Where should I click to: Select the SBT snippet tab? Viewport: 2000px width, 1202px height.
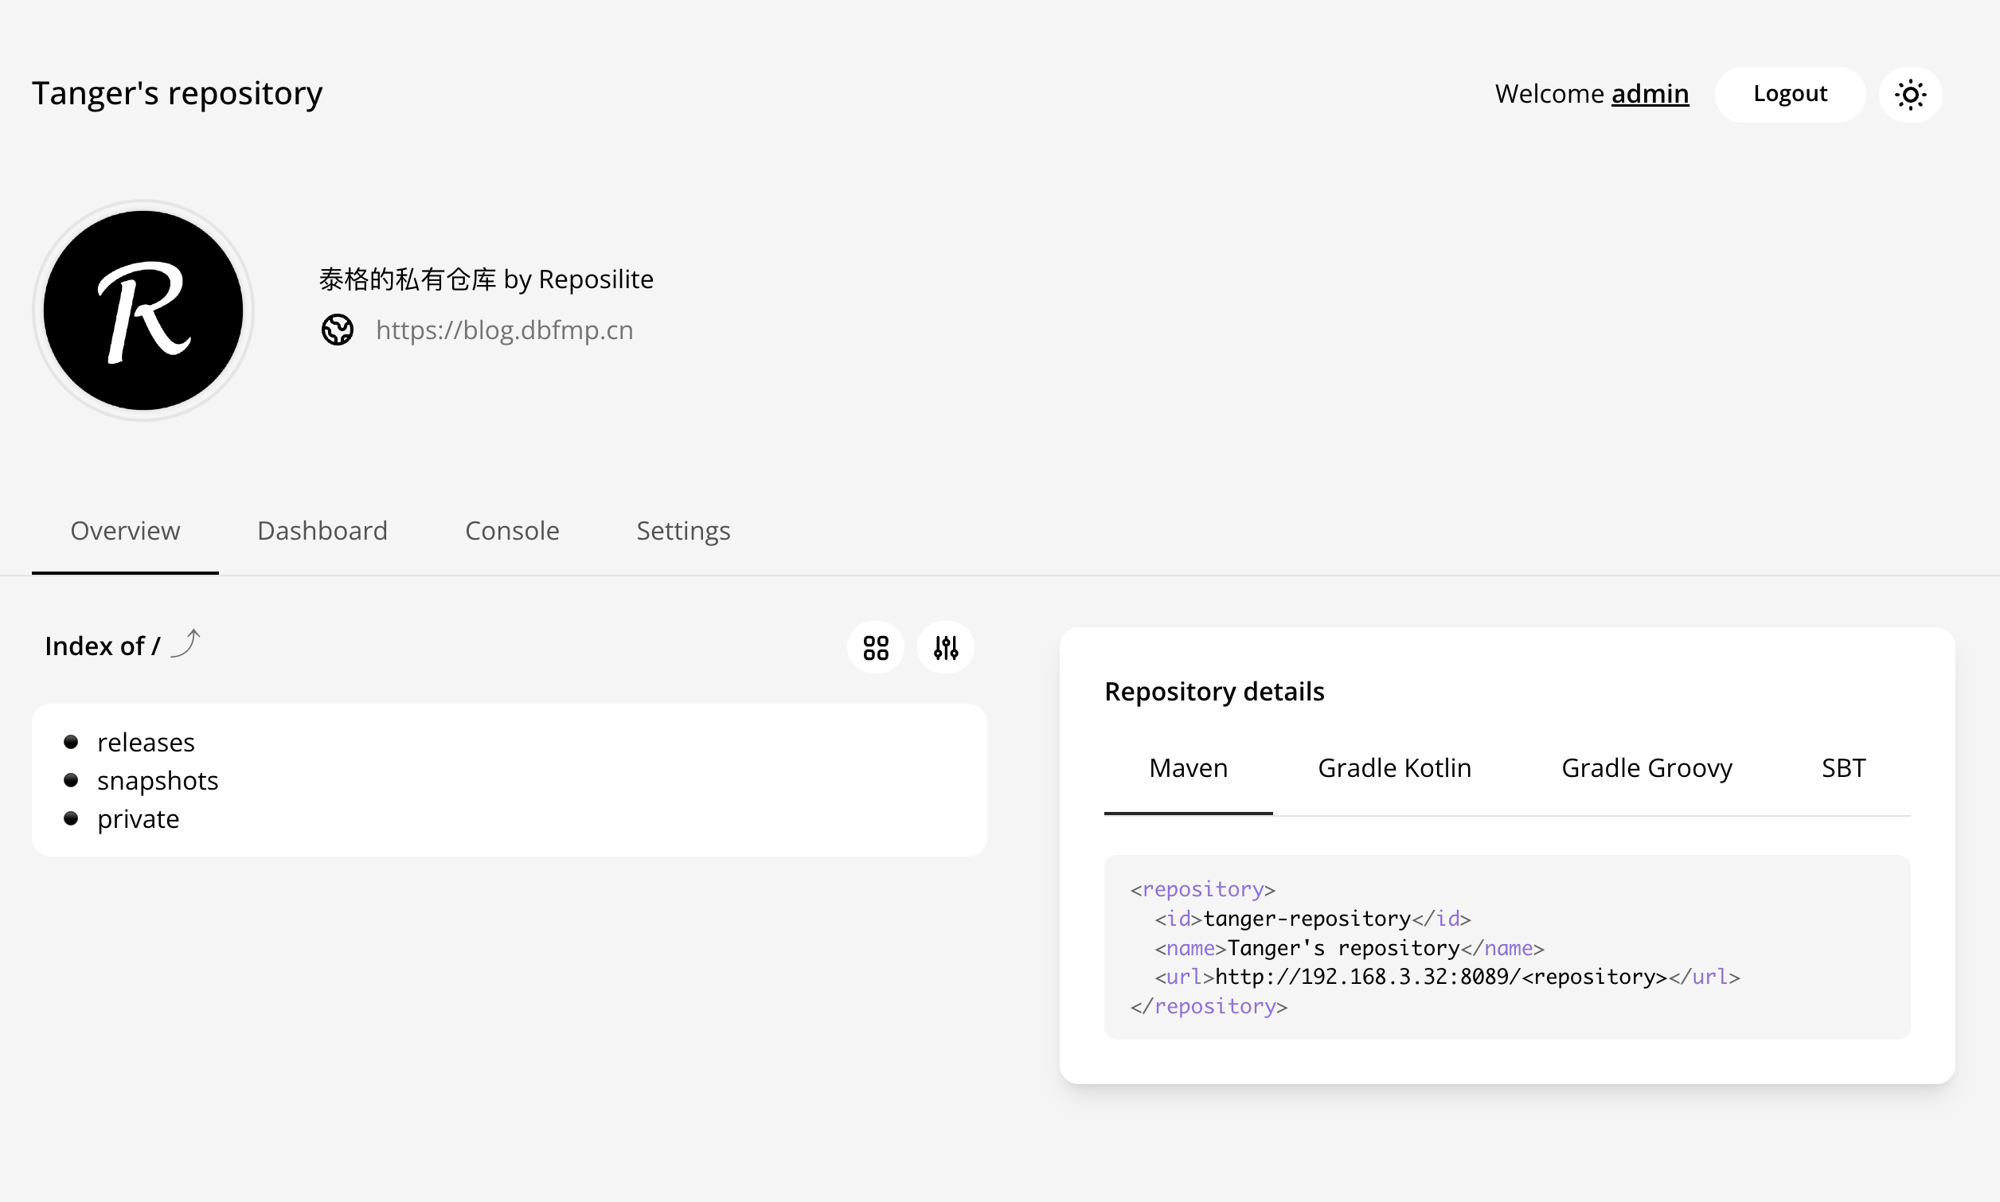[1843, 768]
